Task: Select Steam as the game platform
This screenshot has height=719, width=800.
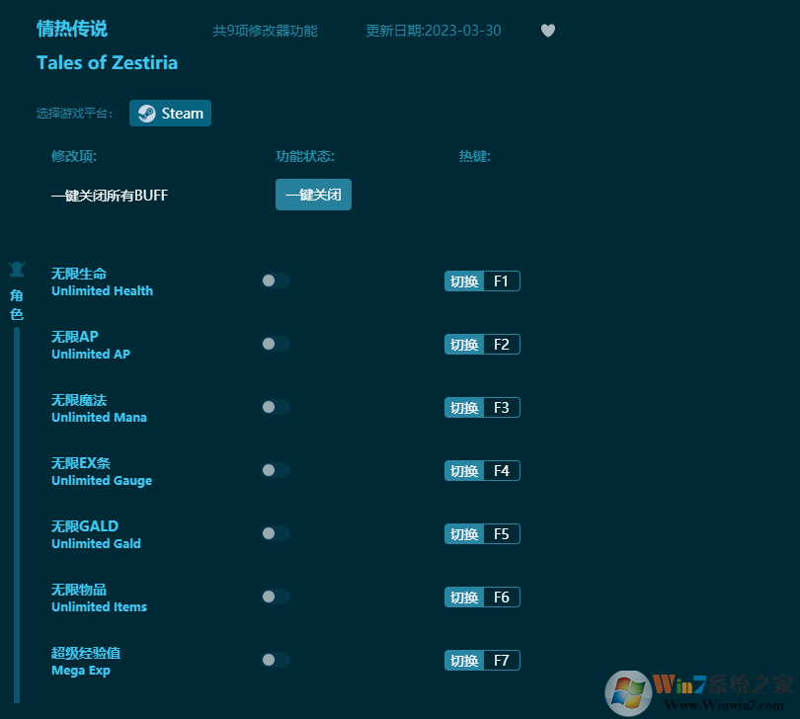Action: pyautogui.click(x=170, y=113)
